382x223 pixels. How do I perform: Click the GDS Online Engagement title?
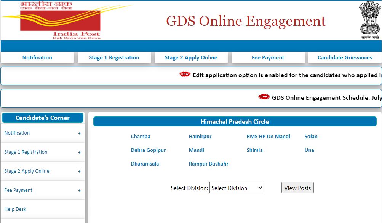click(x=246, y=21)
